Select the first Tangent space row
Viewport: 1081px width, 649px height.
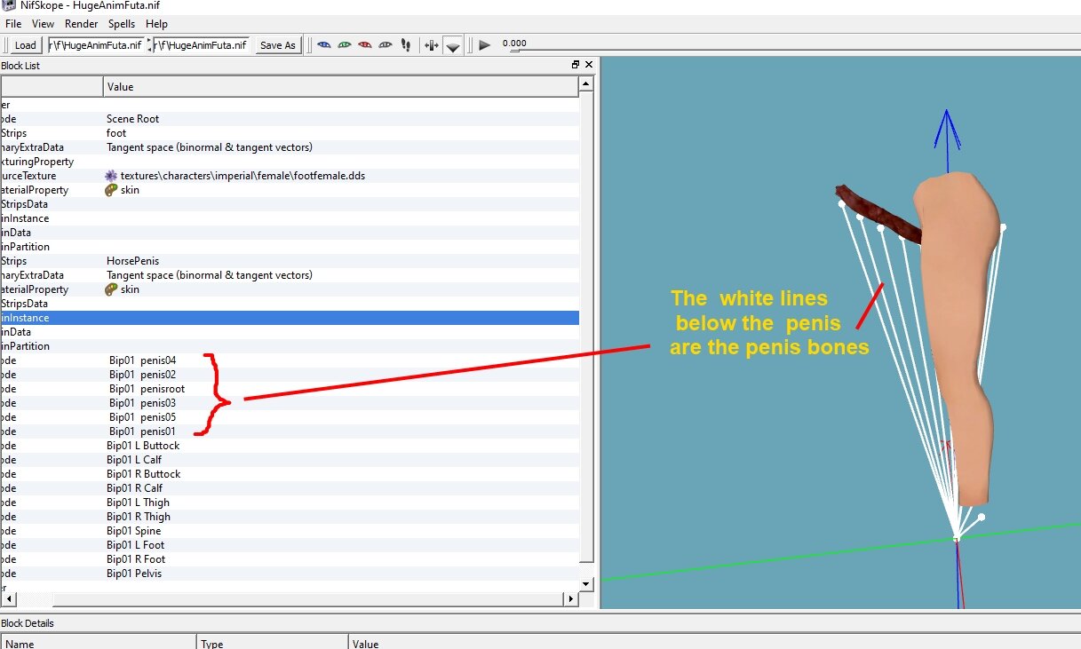coord(290,147)
